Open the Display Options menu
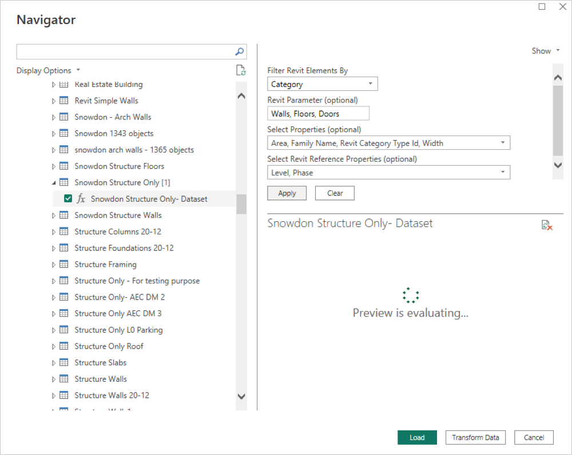 [48, 71]
